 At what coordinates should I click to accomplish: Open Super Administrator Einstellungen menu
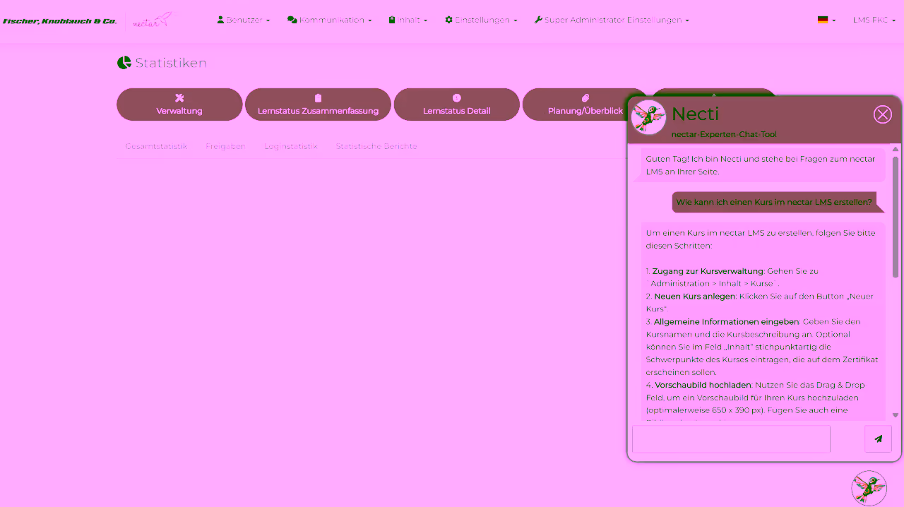pos(612,20)
